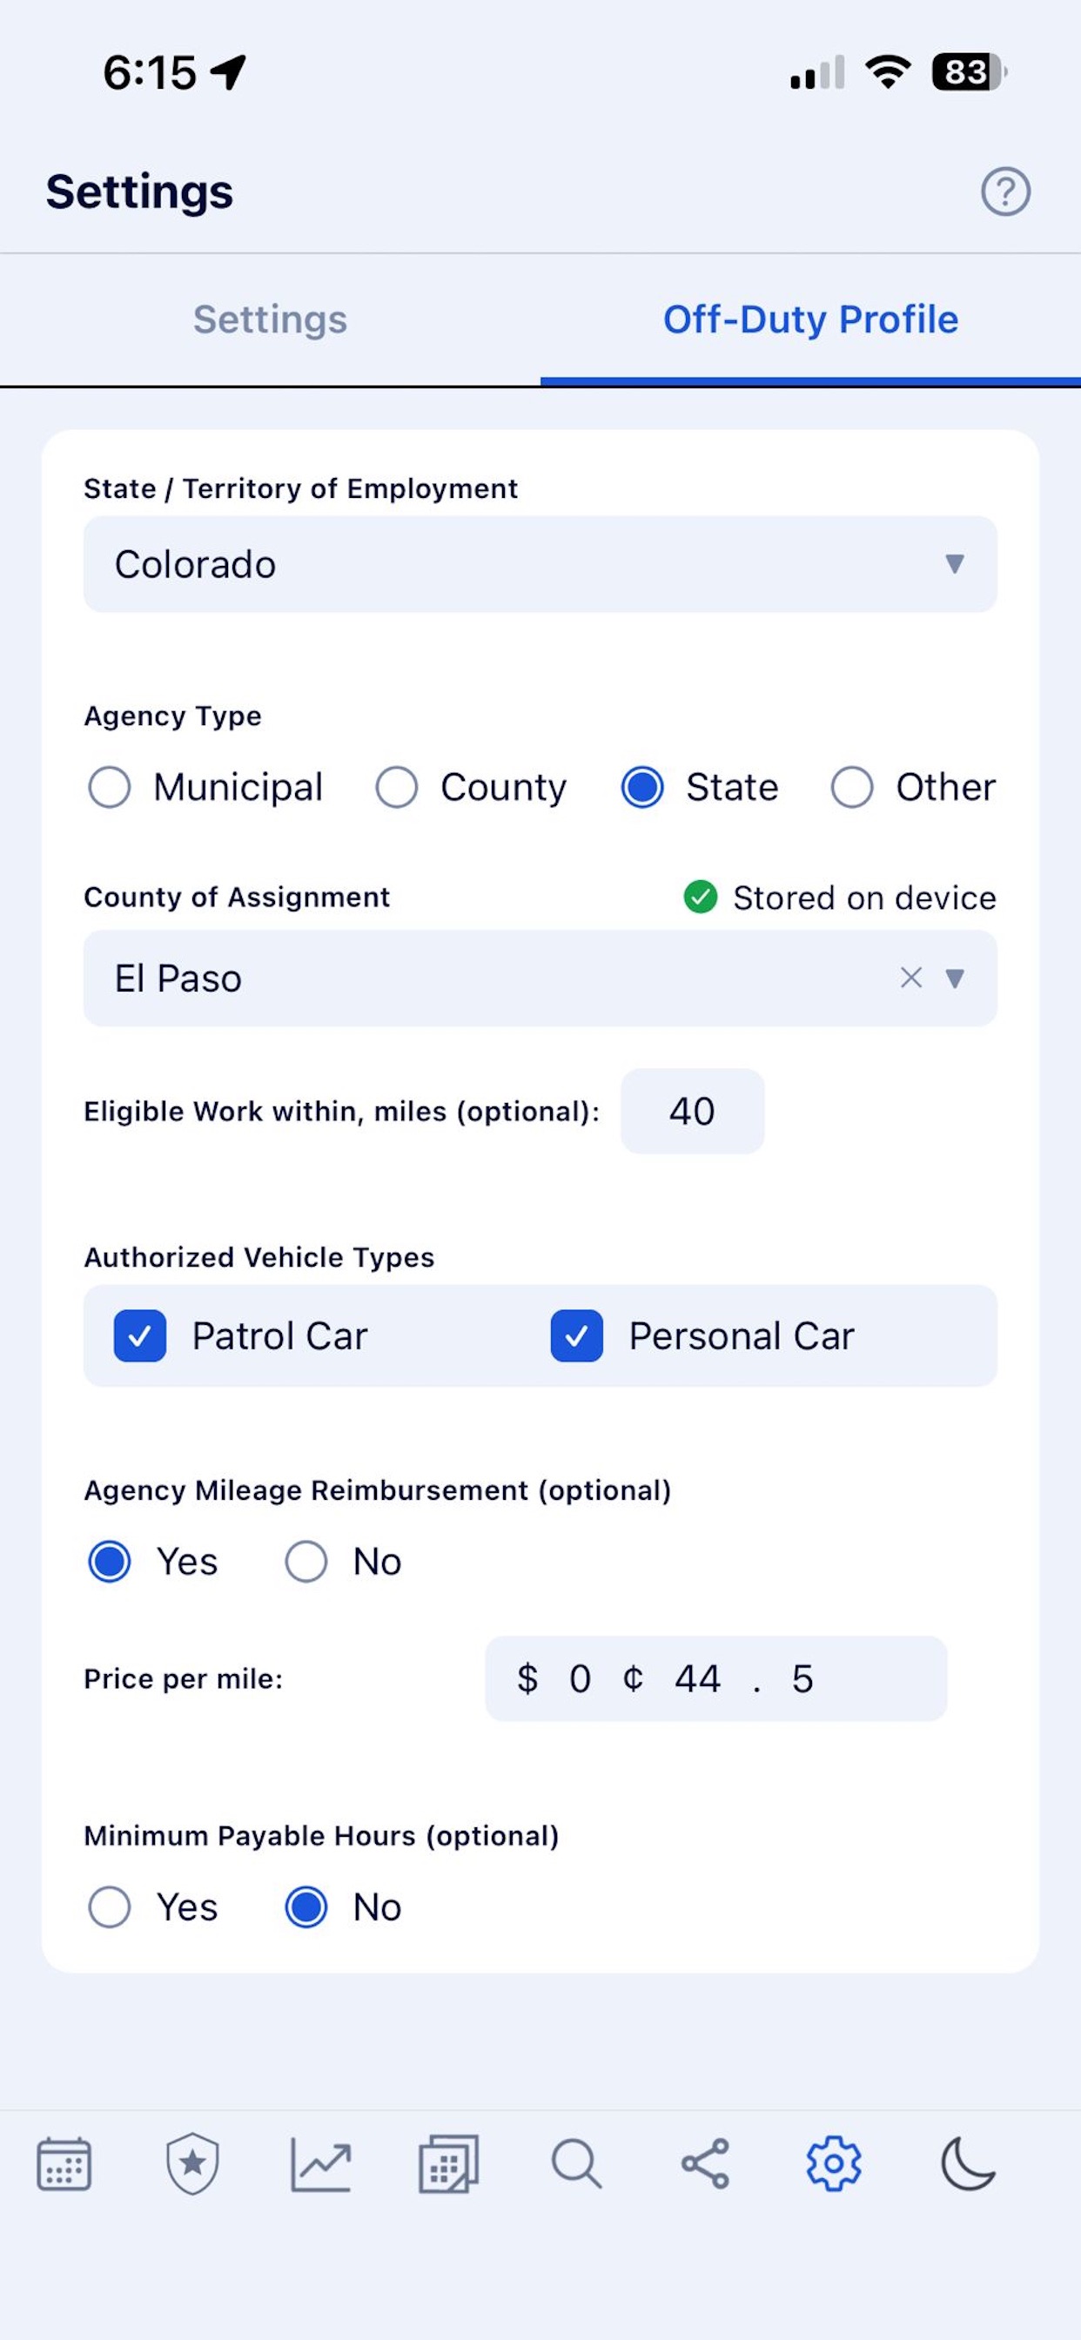The image size is (1081, 2340).
Task: Open the Colorado state dropdown
Action: pos(540,564)
